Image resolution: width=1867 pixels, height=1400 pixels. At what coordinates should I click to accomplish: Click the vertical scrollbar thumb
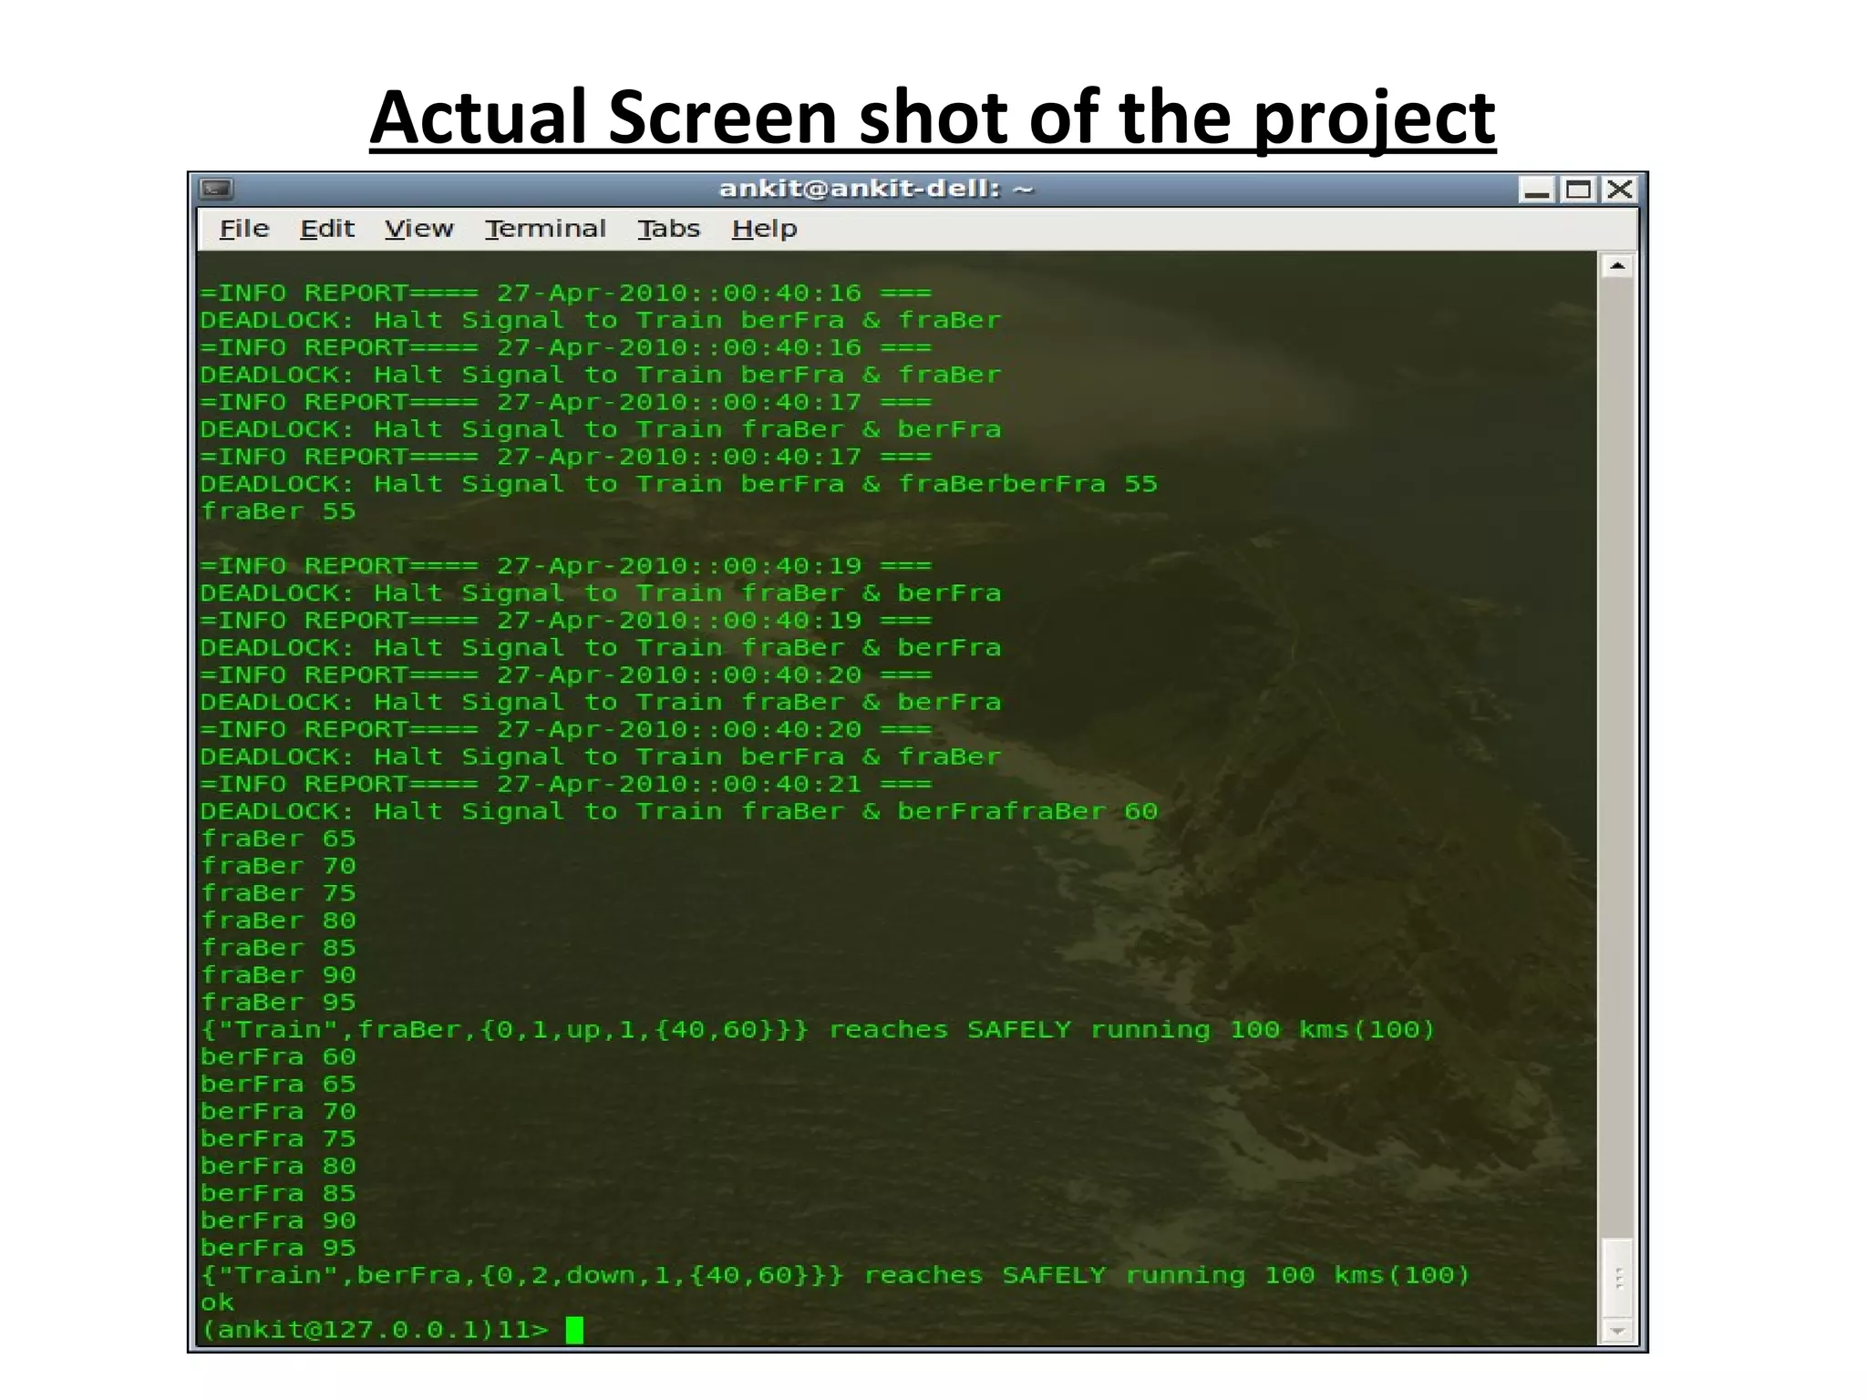pos(1617,1278)
